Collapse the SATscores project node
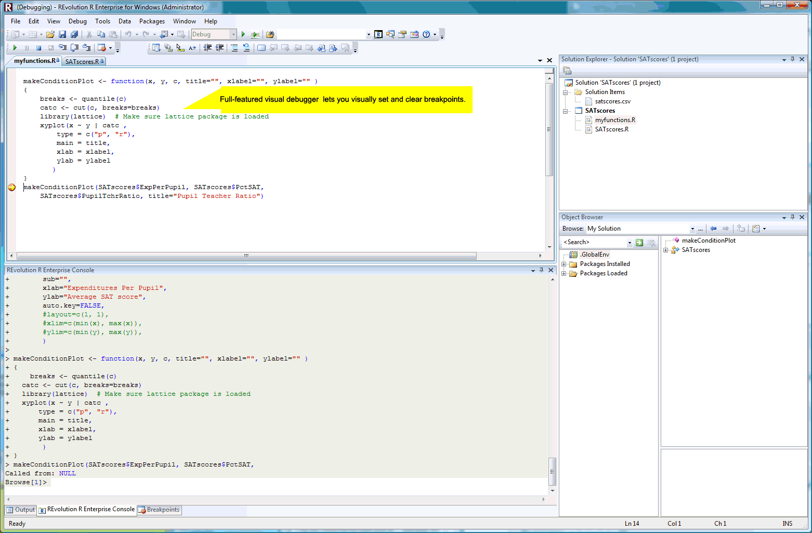This screenshot has width=812, height=533. pos(566,111)
